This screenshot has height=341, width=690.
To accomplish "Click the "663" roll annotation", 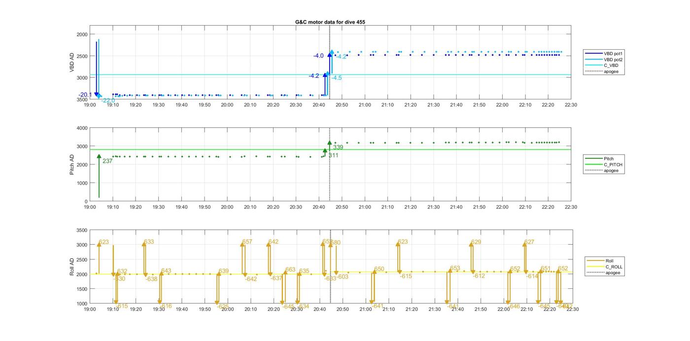I will [x=290, y=270].
